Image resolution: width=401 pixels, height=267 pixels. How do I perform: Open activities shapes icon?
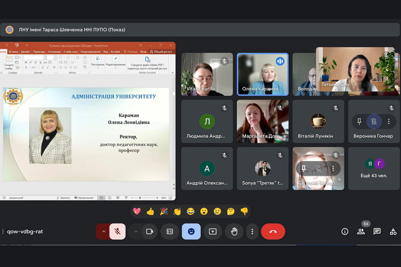[393, 231]
